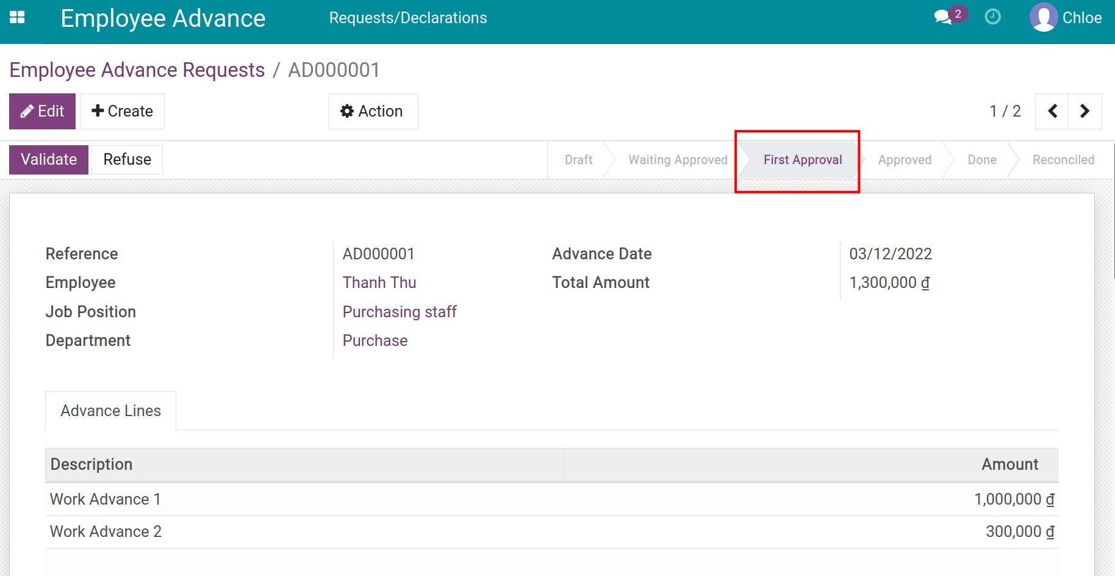1115x576 pixels.
Task: Open the Chloe user menu
Action: click(1081, 18)
